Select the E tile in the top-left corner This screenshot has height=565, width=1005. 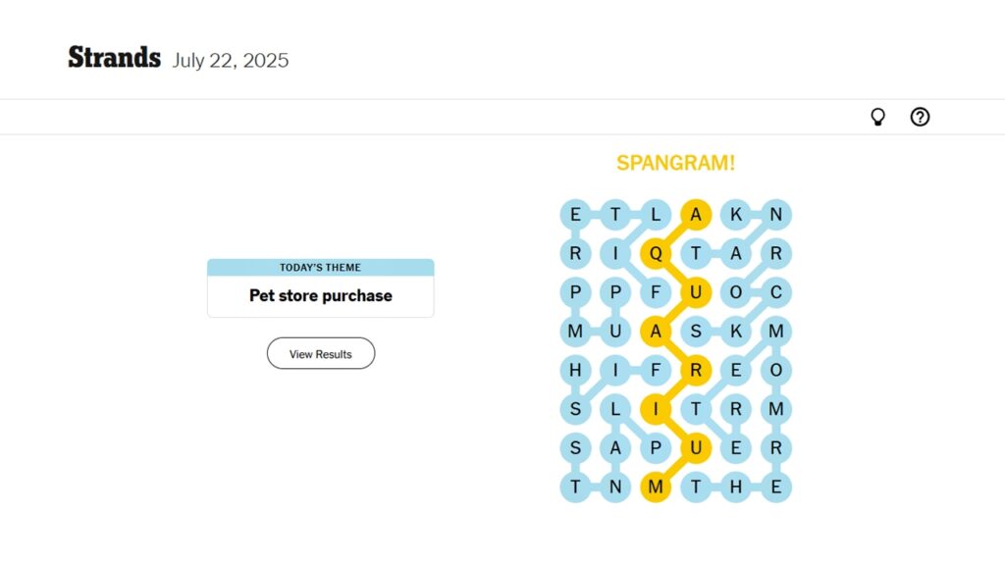click(575, 214)
